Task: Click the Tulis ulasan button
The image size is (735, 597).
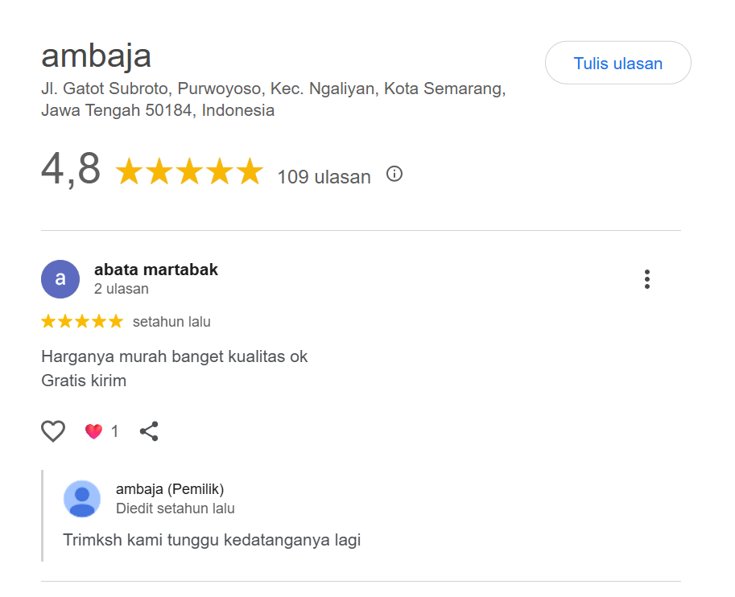Action: click(x=617, y=63)
